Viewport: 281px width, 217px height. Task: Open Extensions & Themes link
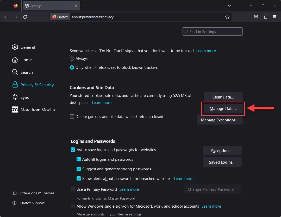tap(33, 193)
